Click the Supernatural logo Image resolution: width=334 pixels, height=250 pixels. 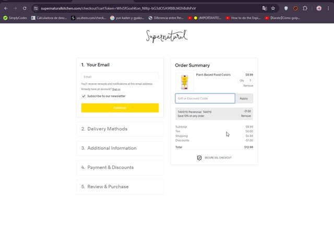click(x=166, y=36)
